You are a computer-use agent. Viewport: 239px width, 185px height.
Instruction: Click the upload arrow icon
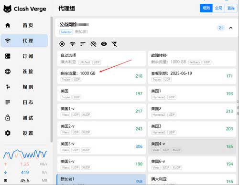click(6, 164)
